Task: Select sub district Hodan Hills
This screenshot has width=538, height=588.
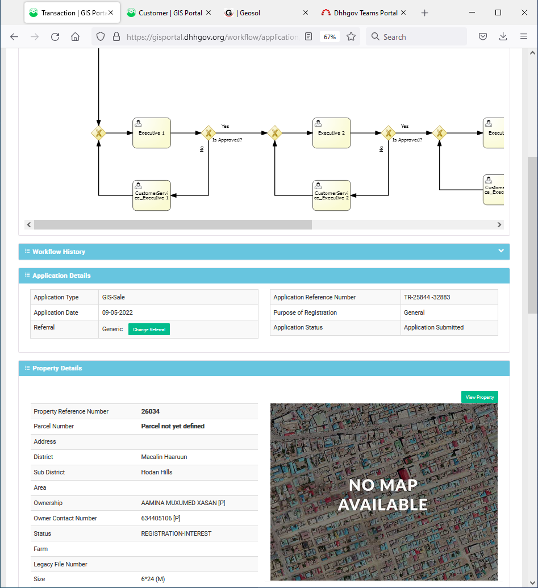Action: click(157, 472)
